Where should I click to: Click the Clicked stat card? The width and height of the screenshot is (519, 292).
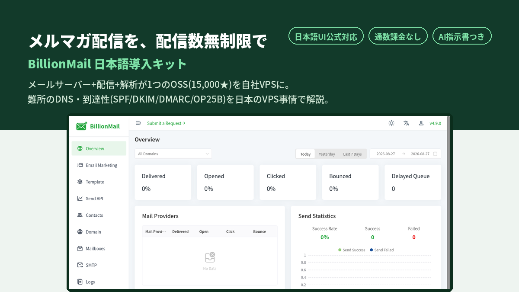tap(288, 182)
